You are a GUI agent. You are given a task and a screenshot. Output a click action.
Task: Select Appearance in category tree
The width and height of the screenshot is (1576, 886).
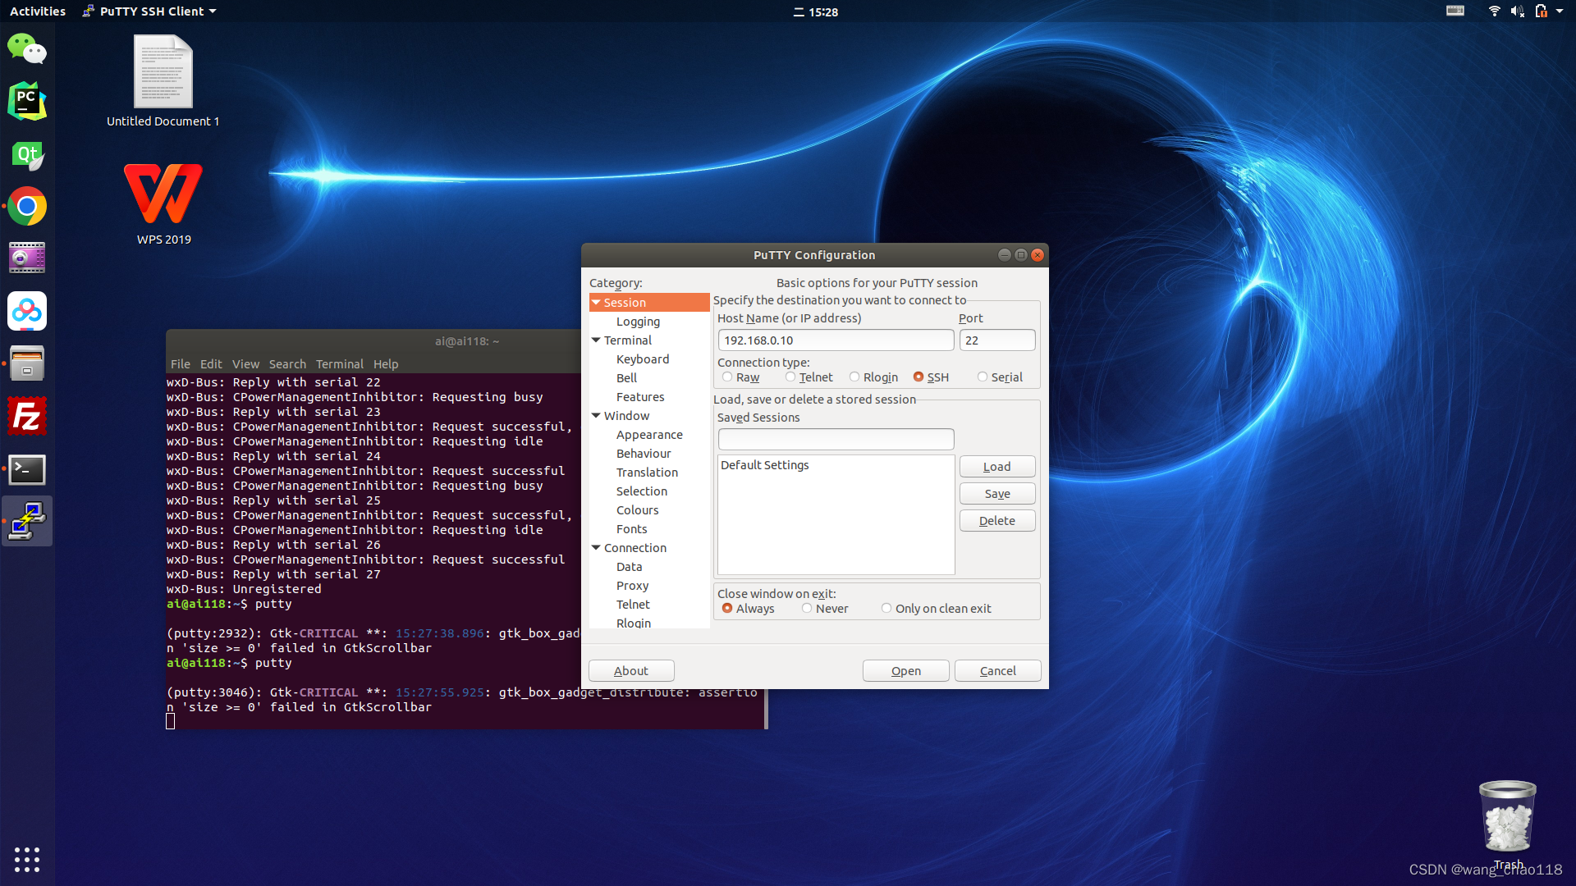(x=649, y=434)
